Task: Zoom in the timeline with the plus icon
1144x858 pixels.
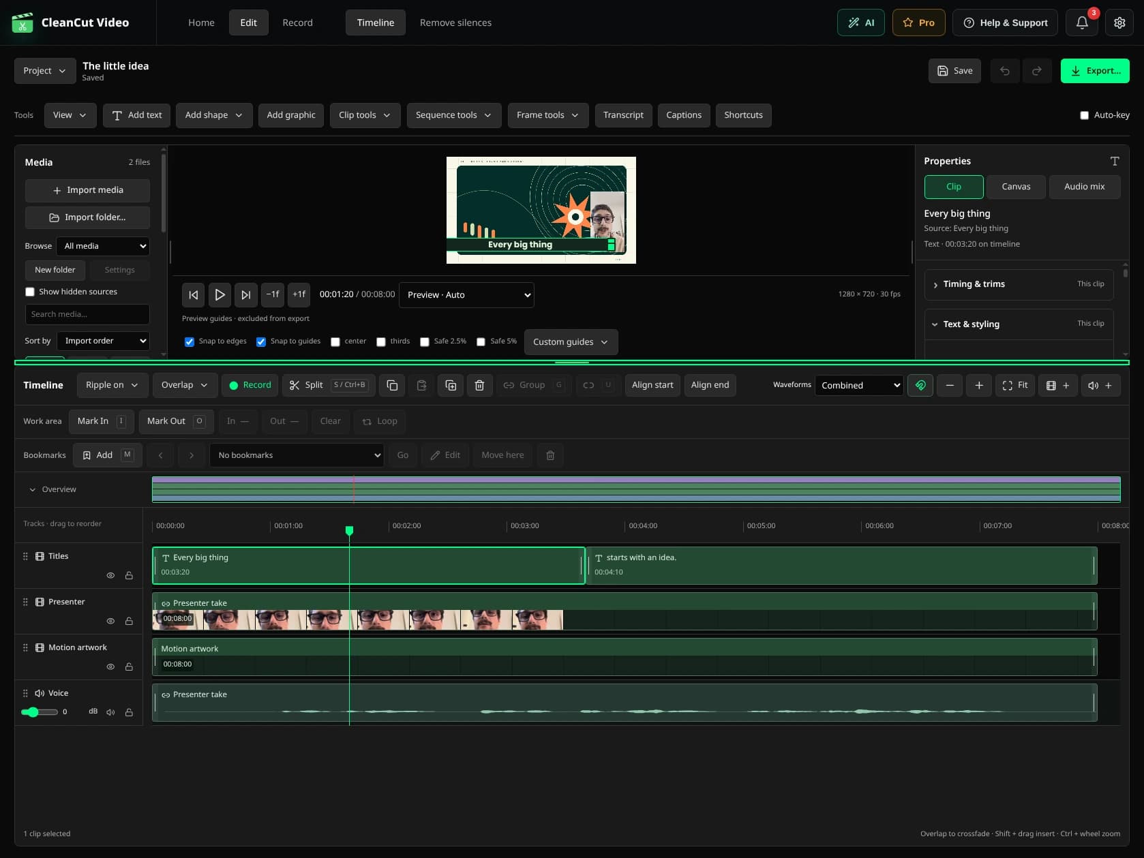Action: [979, 385]
